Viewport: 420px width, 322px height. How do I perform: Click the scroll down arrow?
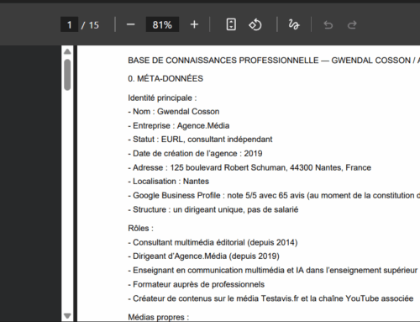coord(67,316)
